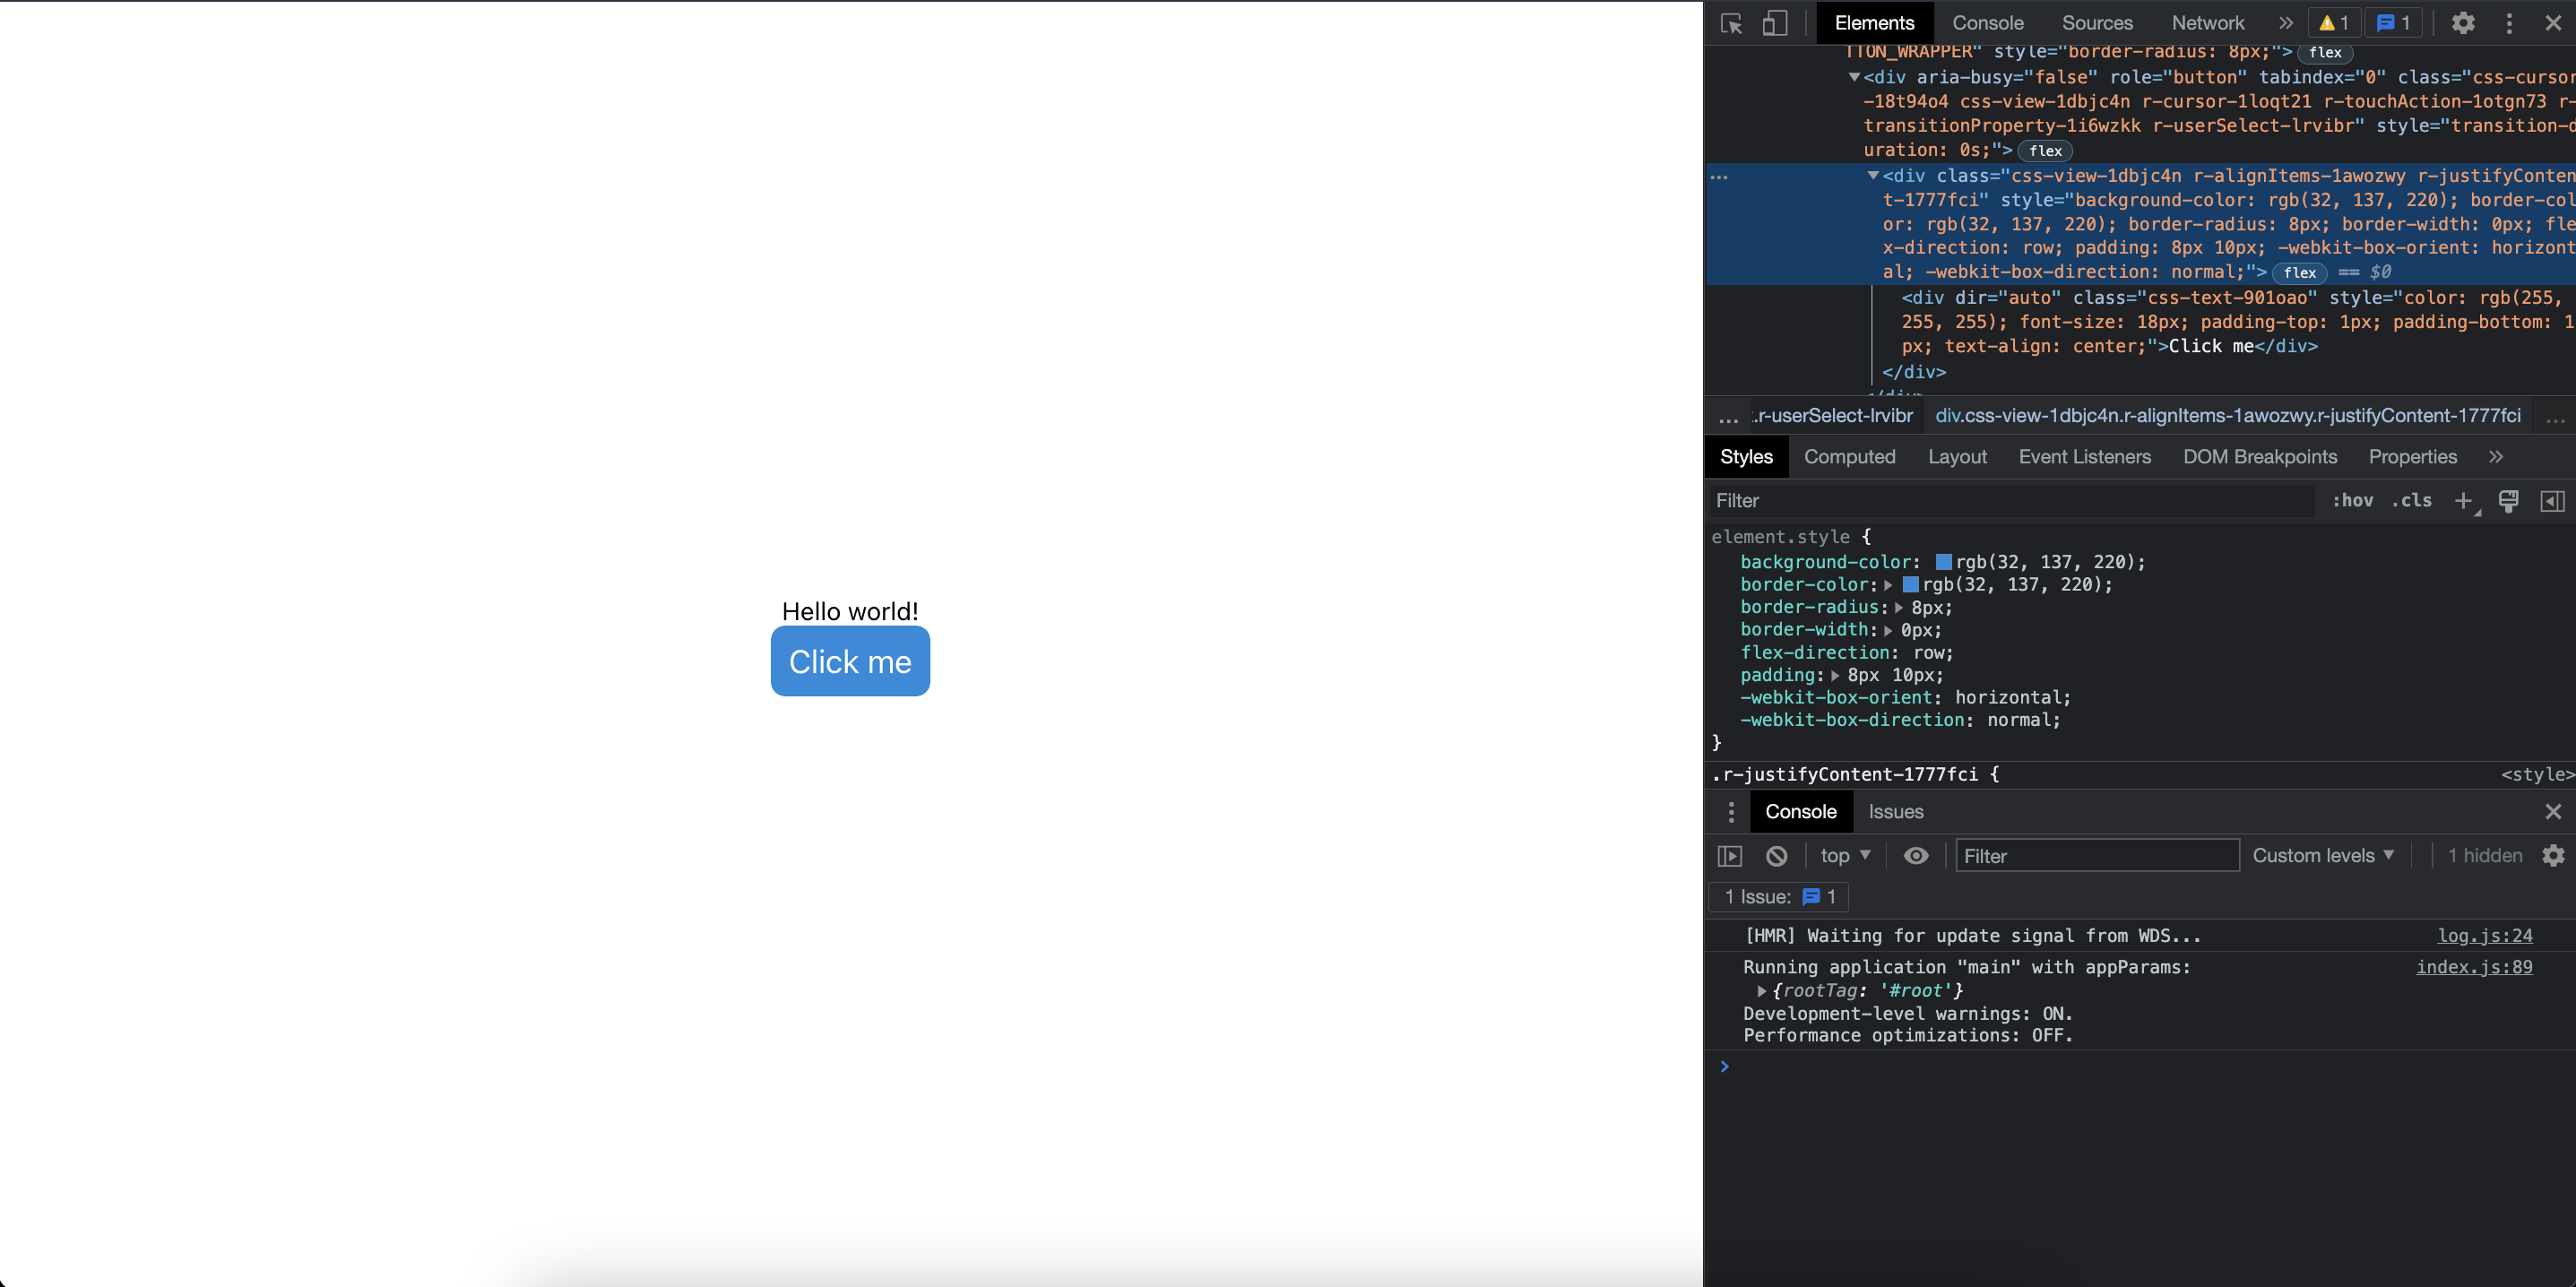Toggle the flex badge on the selected div

coord(2299,272)
